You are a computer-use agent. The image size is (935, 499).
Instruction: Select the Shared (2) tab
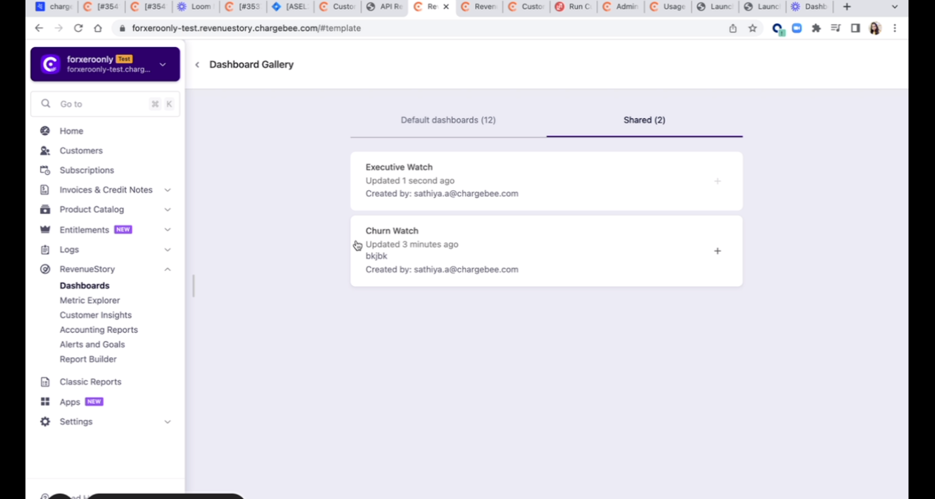pos(644,120)
